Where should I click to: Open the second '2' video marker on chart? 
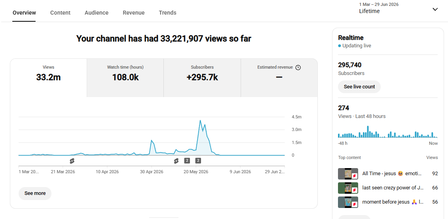(x=198, y=161)
